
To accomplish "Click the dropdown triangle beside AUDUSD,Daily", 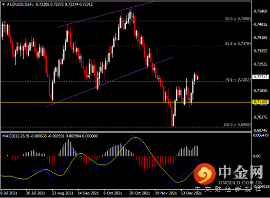I will coord(3,4).
